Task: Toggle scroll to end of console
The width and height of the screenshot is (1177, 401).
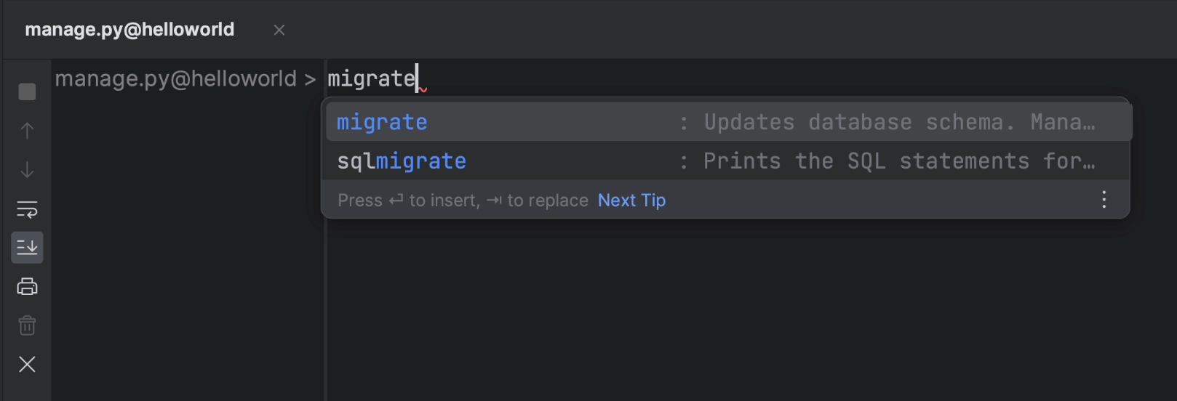Action: click(x=27, y=248)
